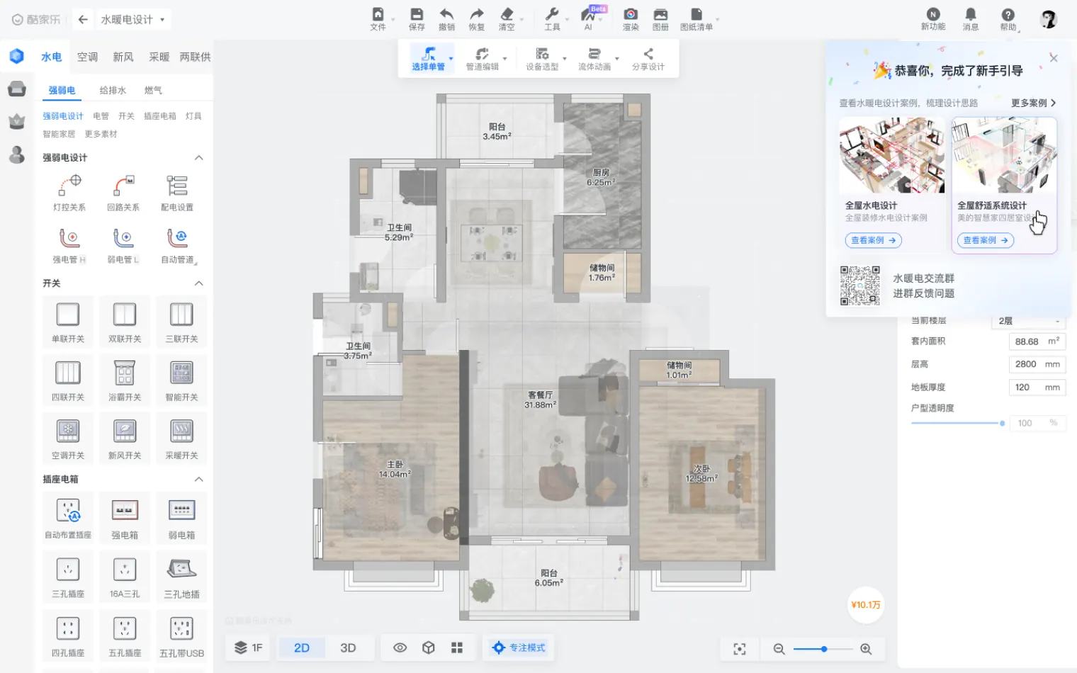Choose the 五孔带USB socket icon
This screenshot has width=1077, height=673.
tap(181, 628)
